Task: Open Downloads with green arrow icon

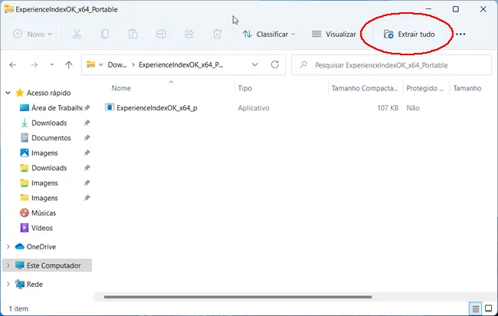Action: tap(49, 123)
